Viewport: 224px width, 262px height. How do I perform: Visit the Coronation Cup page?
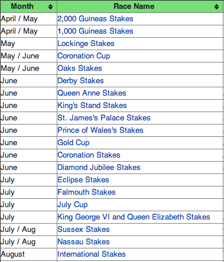point(84,56)
